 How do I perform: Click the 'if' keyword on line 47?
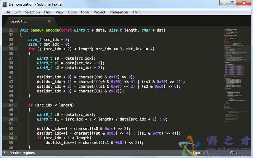tap(30, 105)
